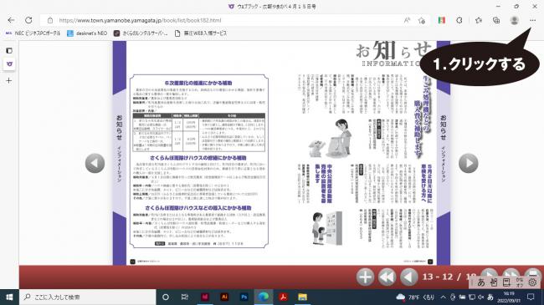The height and width of the screenshot is (305, 544).
Task: Open the NEC ビジネスPCポータル bookmark
Action: pos(33,33)
